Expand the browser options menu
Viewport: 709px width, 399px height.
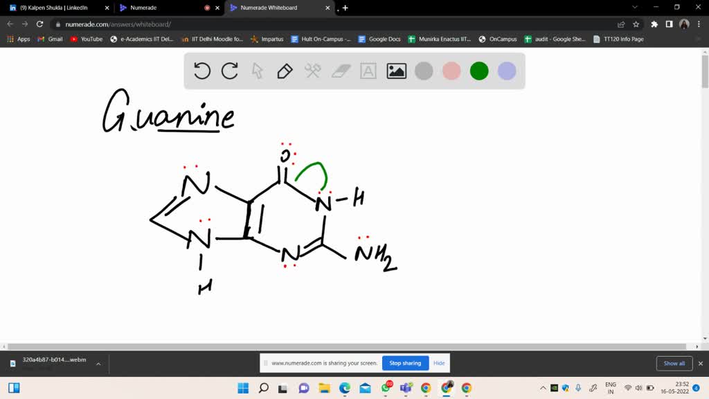click(x=699, y=23)
